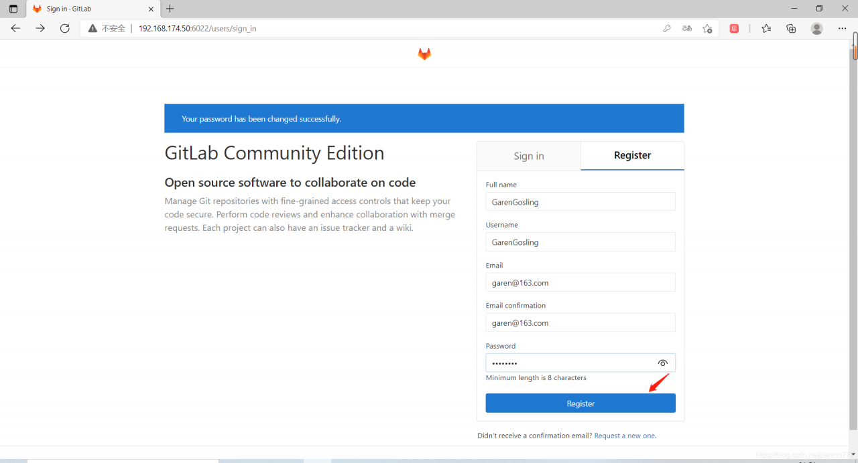
Task: Go forward in browser history
Action: point(40,28)
